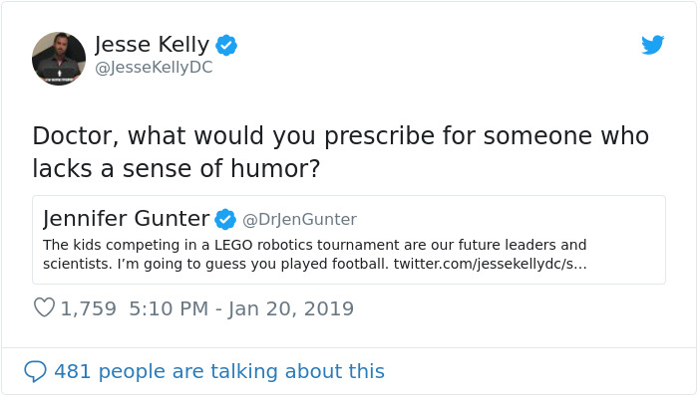Click the blue speech bubble reply icon
Image resolution: width=698 pixels, height=396 pixels.
[x=35, y=371]
